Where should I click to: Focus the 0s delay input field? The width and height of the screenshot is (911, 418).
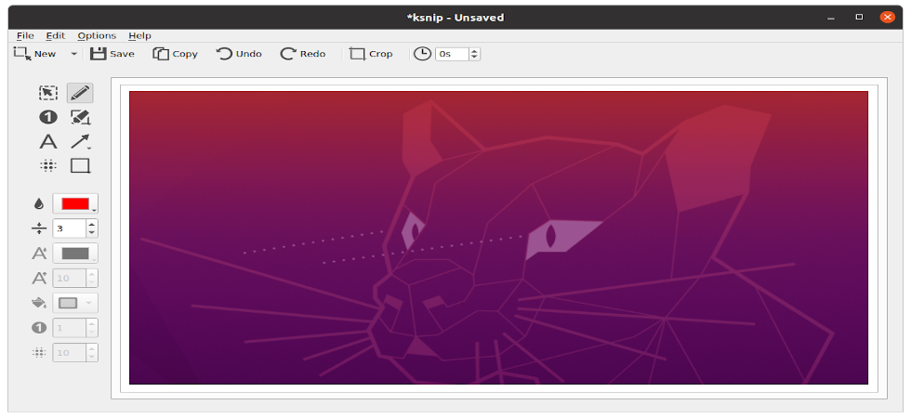(452, 54)
